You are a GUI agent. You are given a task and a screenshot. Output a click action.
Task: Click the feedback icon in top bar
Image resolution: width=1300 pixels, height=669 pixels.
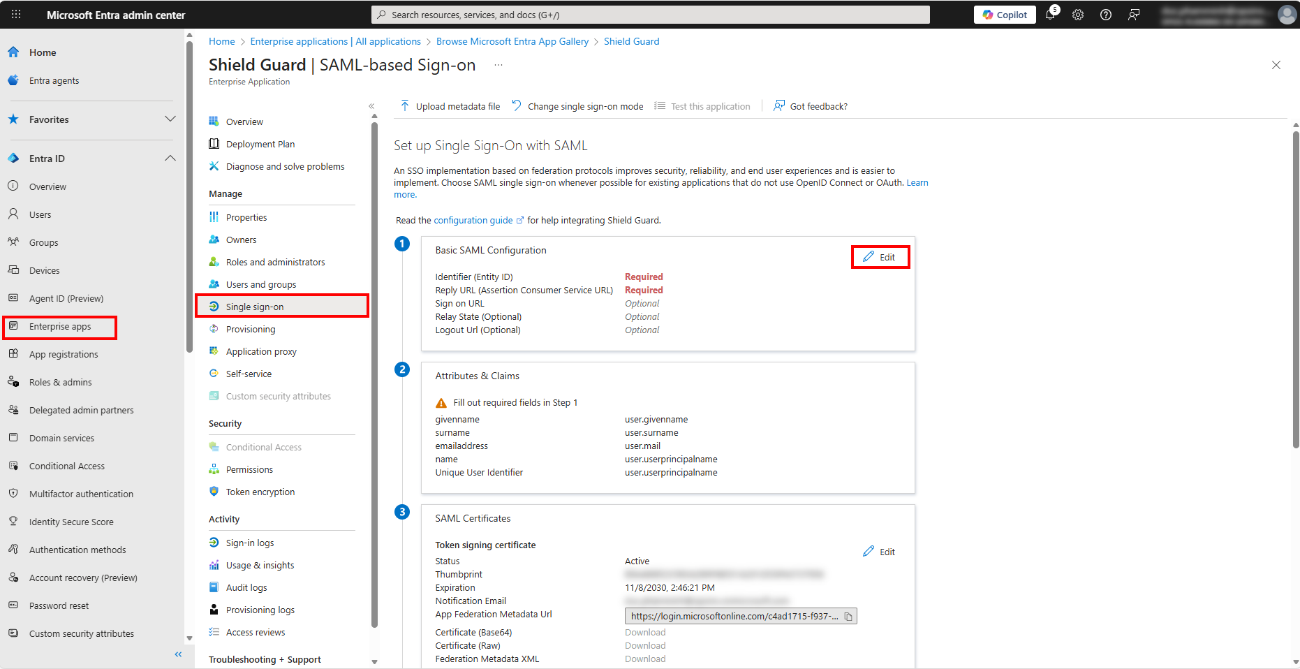[x=1134, y=15]
